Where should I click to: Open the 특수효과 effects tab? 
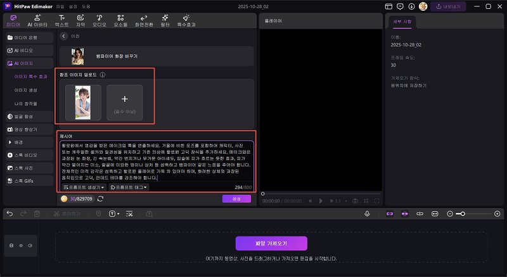(186, 21)
